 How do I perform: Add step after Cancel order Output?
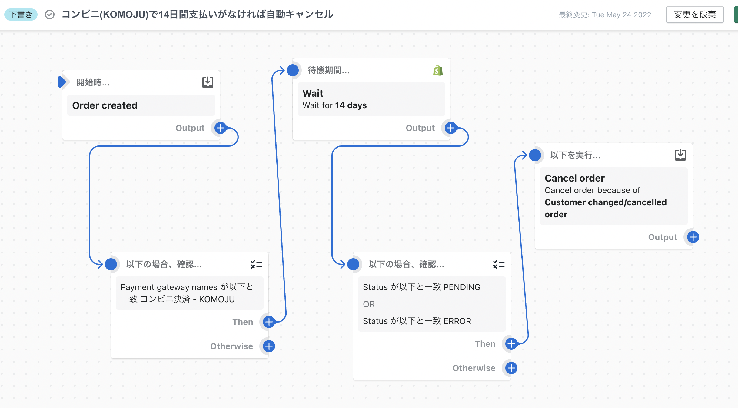(x=693, y=237)
